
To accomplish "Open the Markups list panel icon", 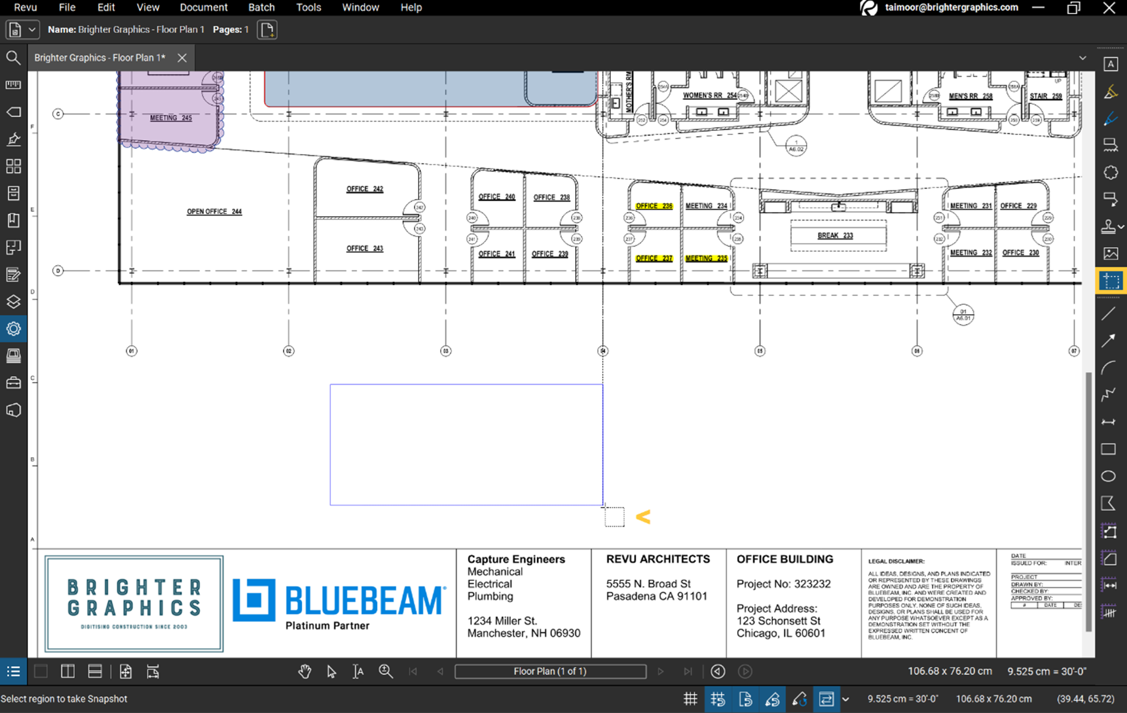I will tap(13, 274).
